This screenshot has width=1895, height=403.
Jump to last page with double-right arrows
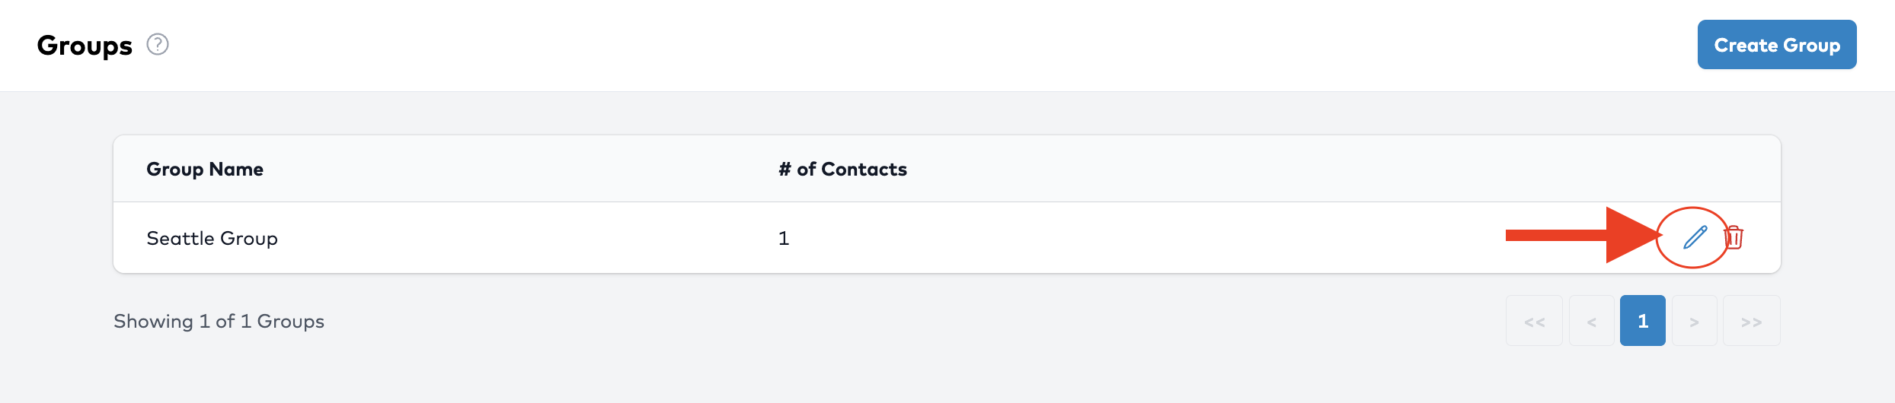pos(1751,321)
